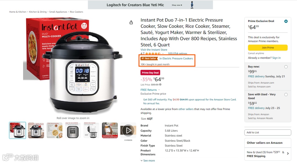
Task: Expand the FREE Returns dropdown
Action: pyautogui.click(x=159, y=90)
